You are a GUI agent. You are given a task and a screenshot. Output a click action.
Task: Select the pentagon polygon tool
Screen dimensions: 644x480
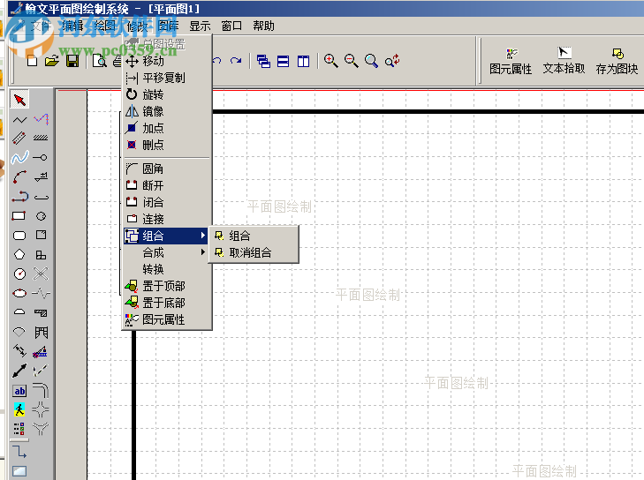pyautogui.click(x=19, y=254)
